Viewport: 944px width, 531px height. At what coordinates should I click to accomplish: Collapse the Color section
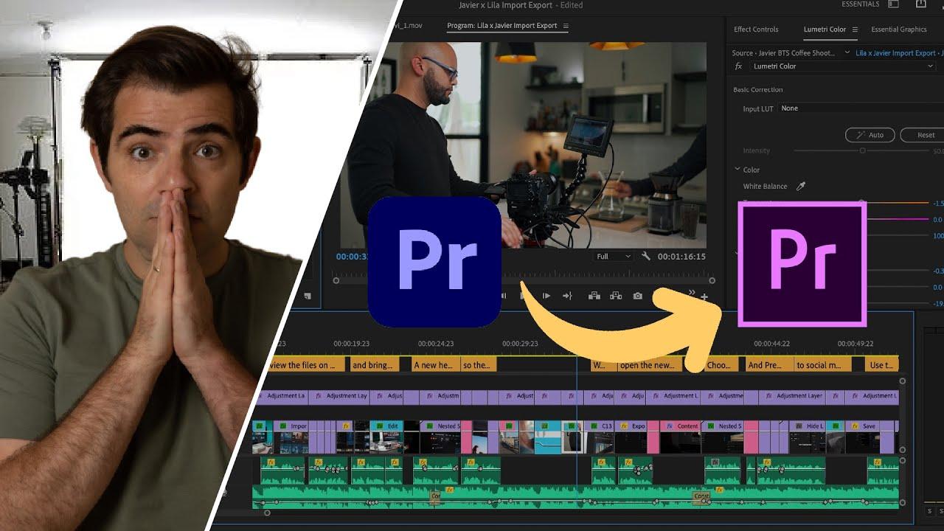pyautogui.click(x=737, y=170)
